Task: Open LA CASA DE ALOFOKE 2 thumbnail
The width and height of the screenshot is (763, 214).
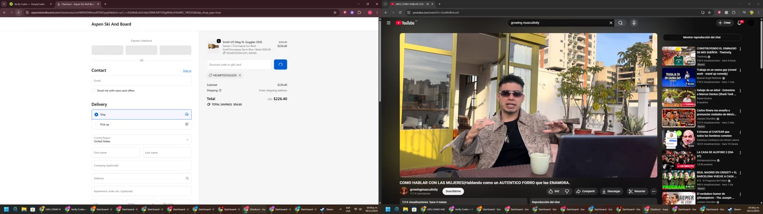Action: [679, 159]
